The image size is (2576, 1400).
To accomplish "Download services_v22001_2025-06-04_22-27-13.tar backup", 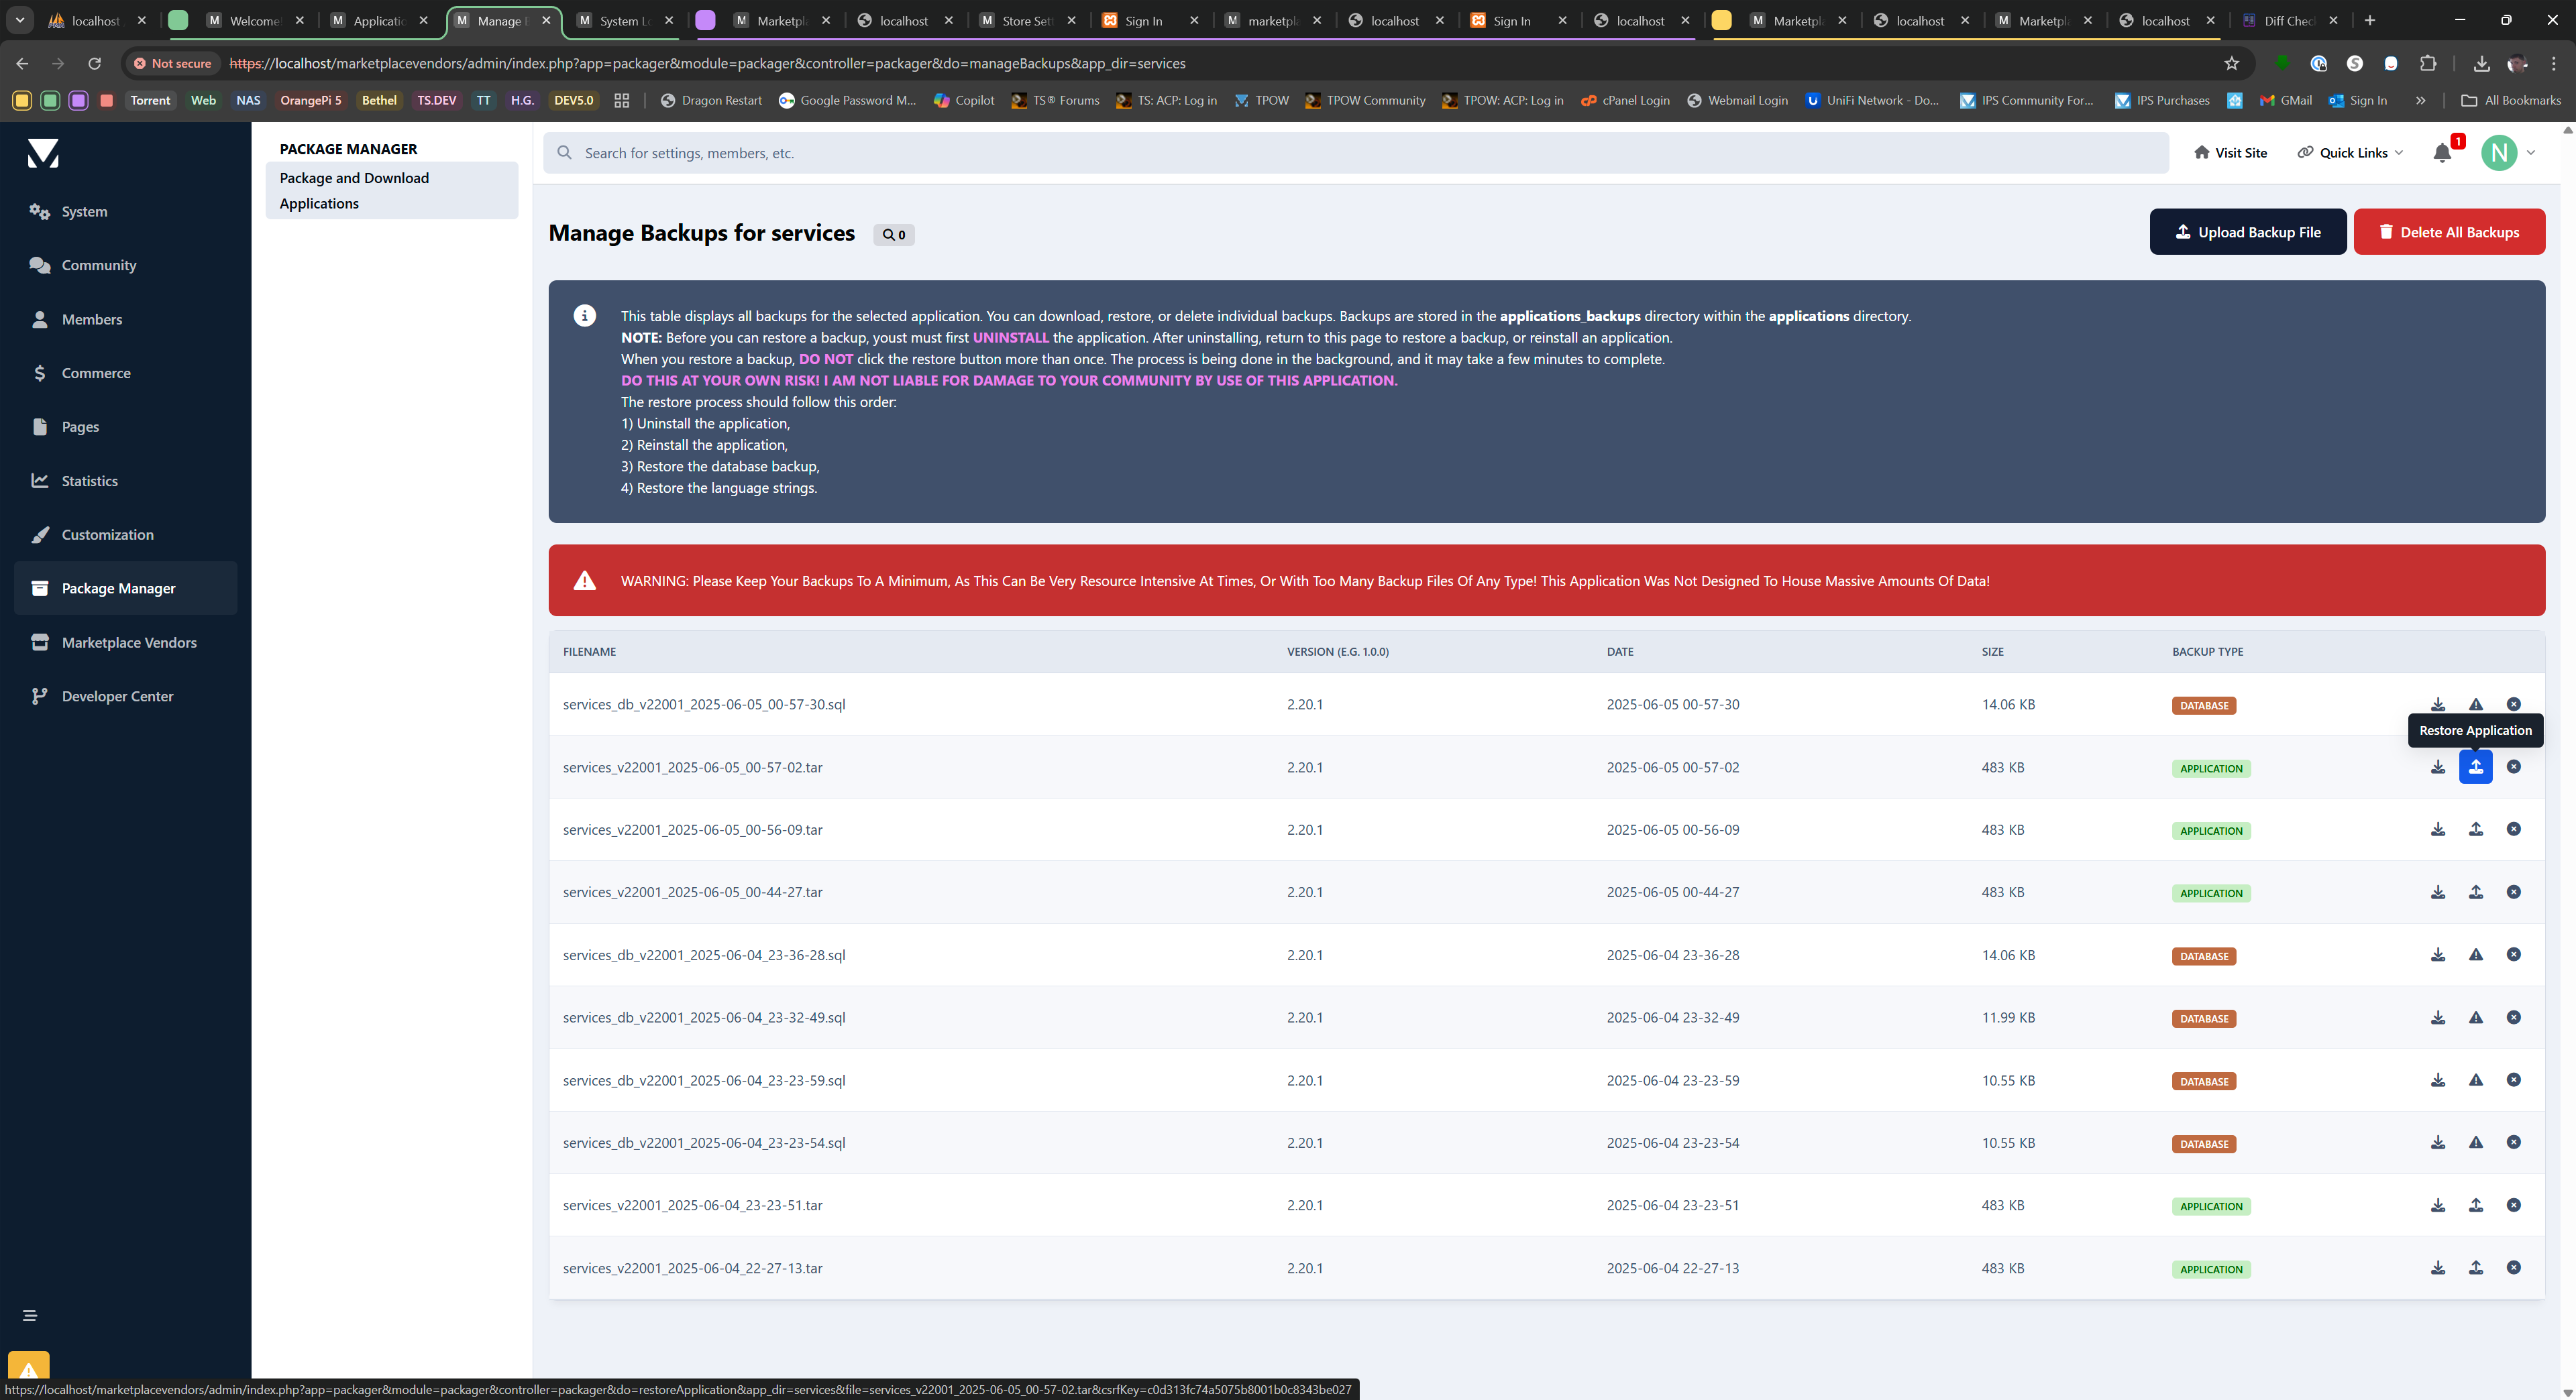I will [2438, 1268].
